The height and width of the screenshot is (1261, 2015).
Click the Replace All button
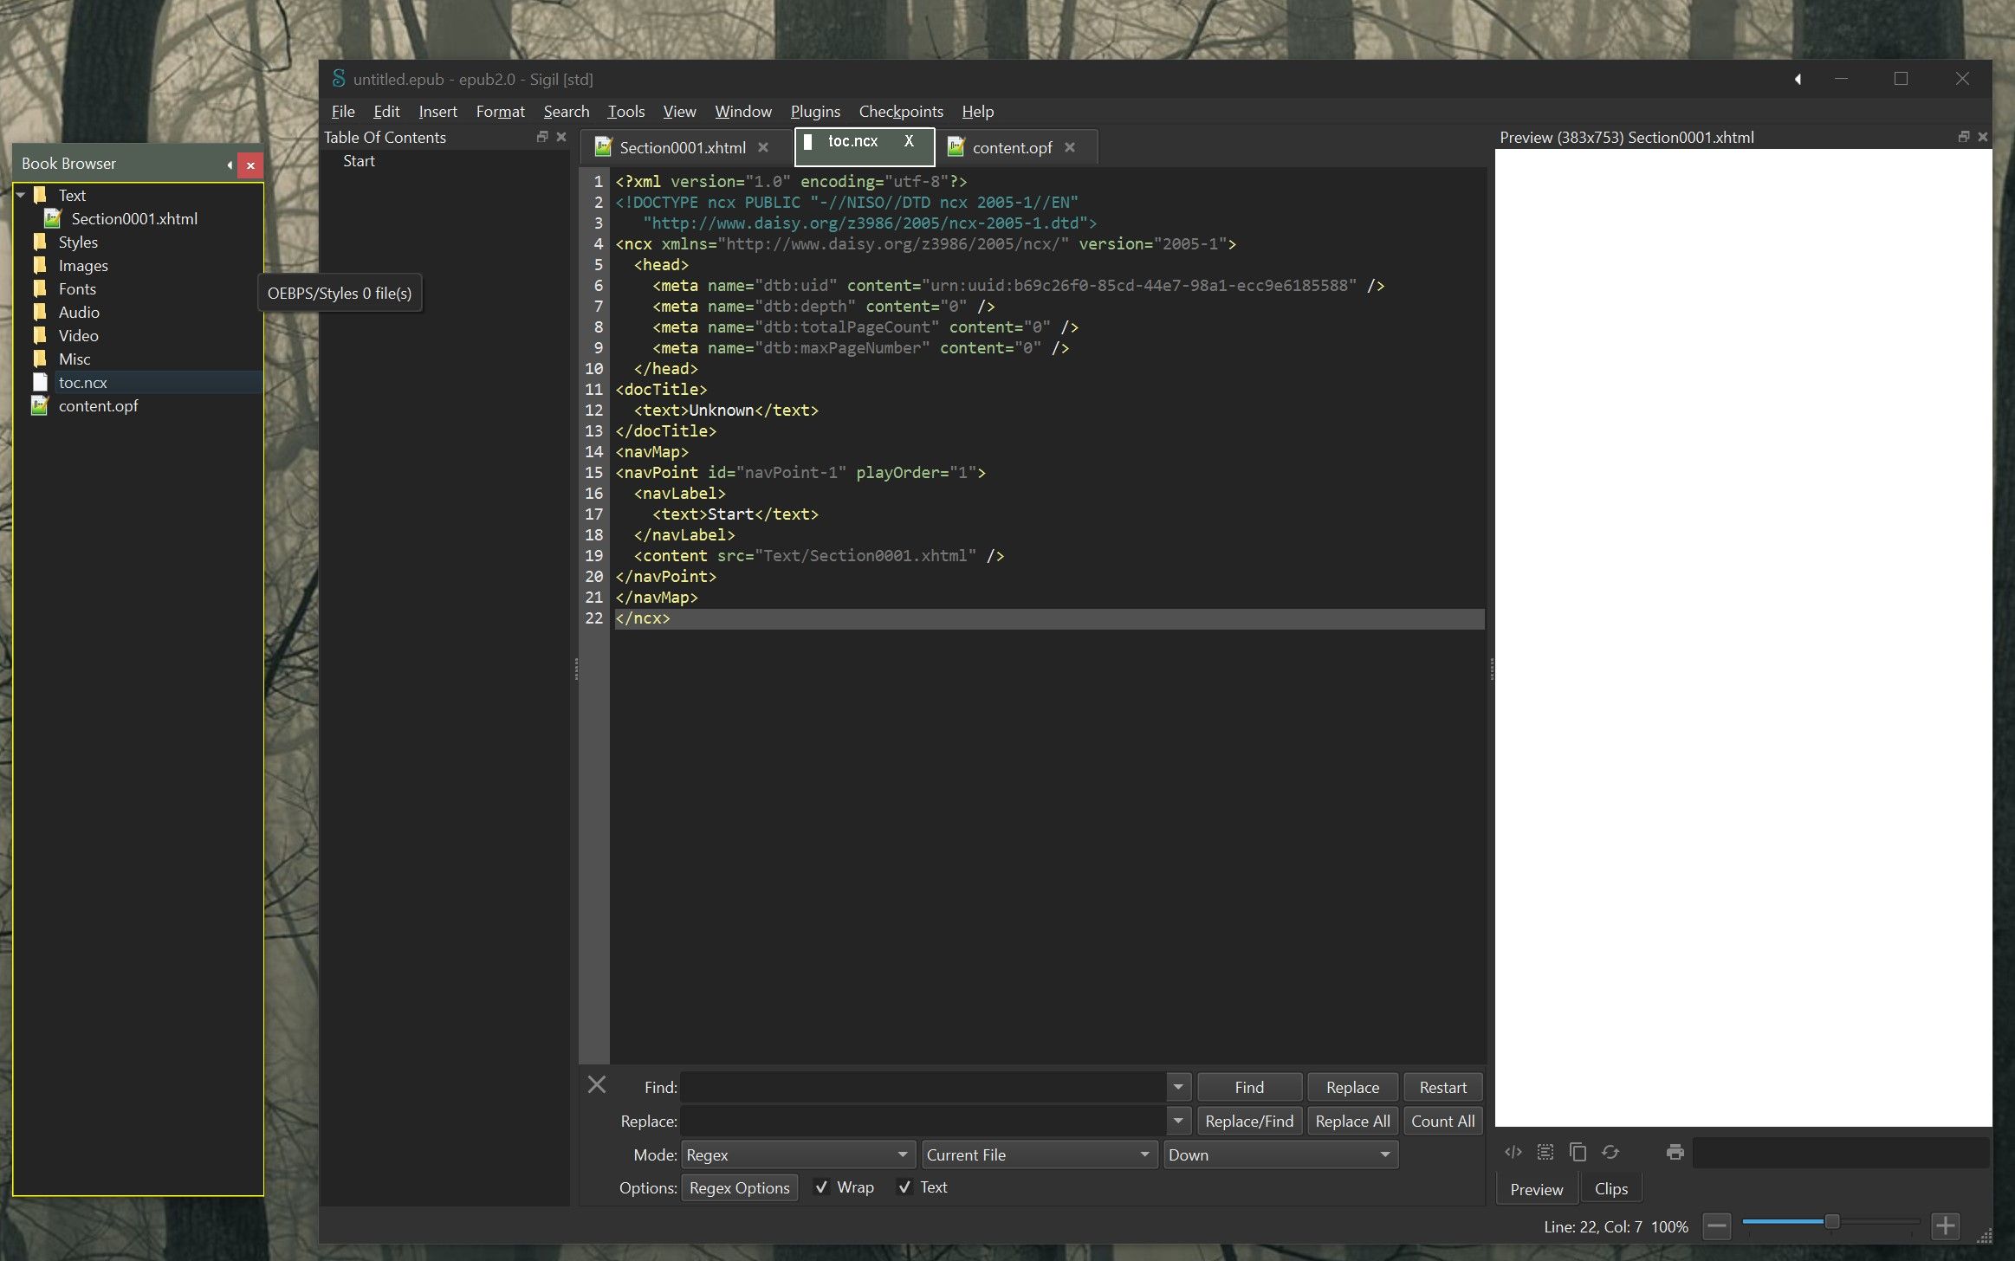point(1351,1121)
